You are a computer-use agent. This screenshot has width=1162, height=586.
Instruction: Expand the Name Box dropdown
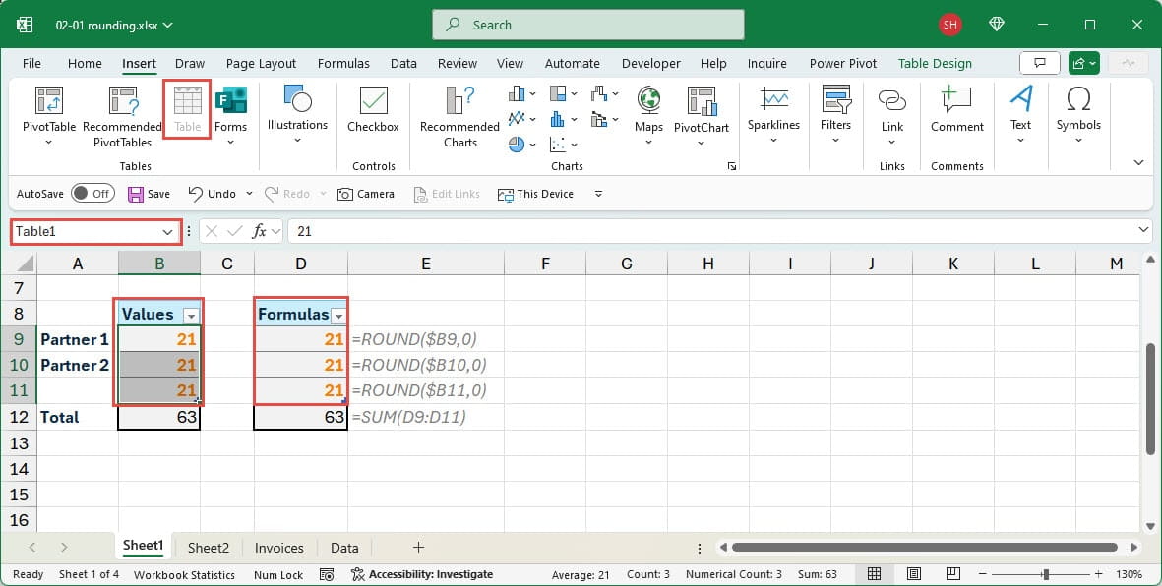167,231
